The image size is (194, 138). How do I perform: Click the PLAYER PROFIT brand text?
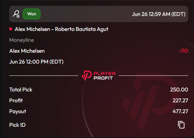point(104,76)
